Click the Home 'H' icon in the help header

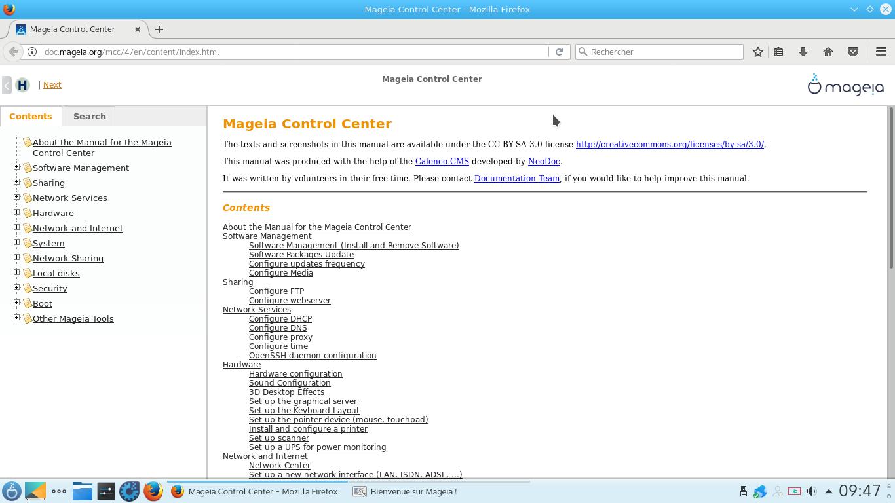click(x=22, y=85)
